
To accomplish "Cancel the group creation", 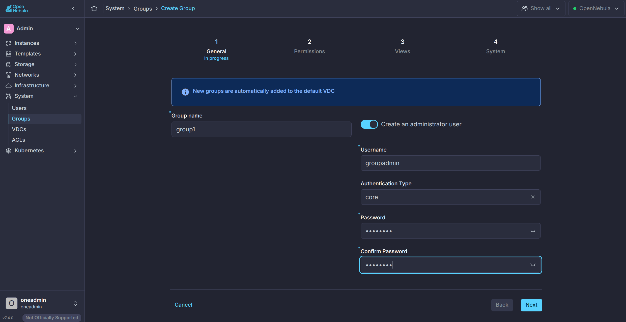I will pyautogui.click(x=183, y=305).
